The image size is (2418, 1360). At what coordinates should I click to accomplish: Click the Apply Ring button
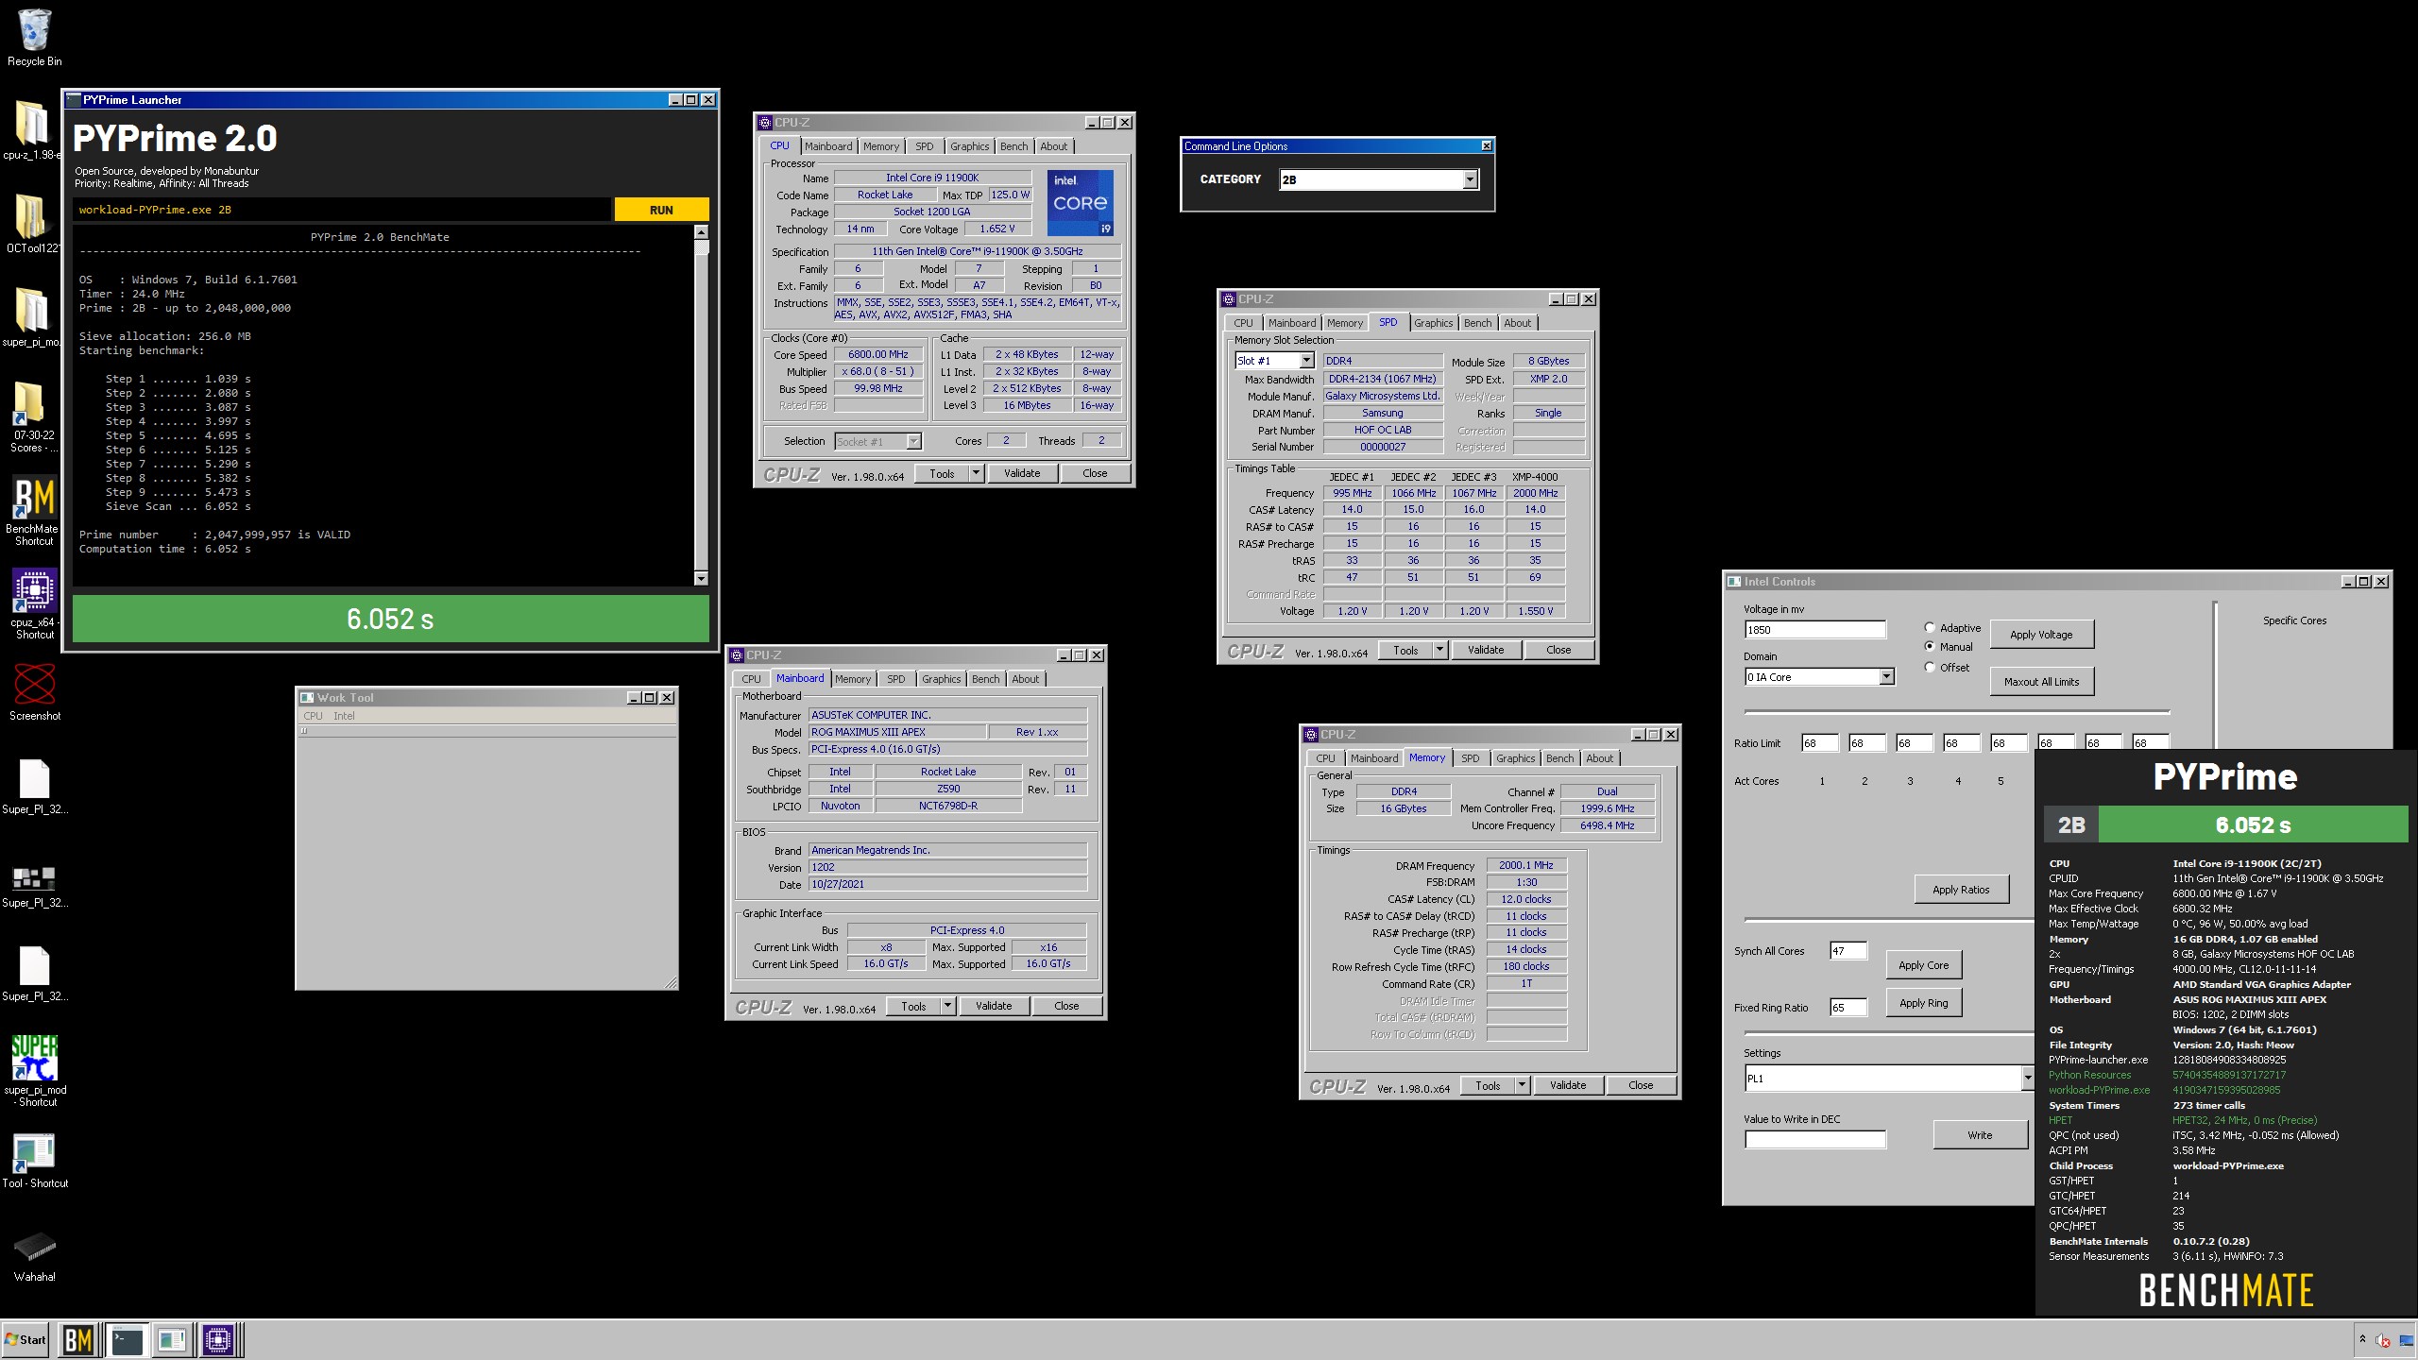point(1923,1003)
